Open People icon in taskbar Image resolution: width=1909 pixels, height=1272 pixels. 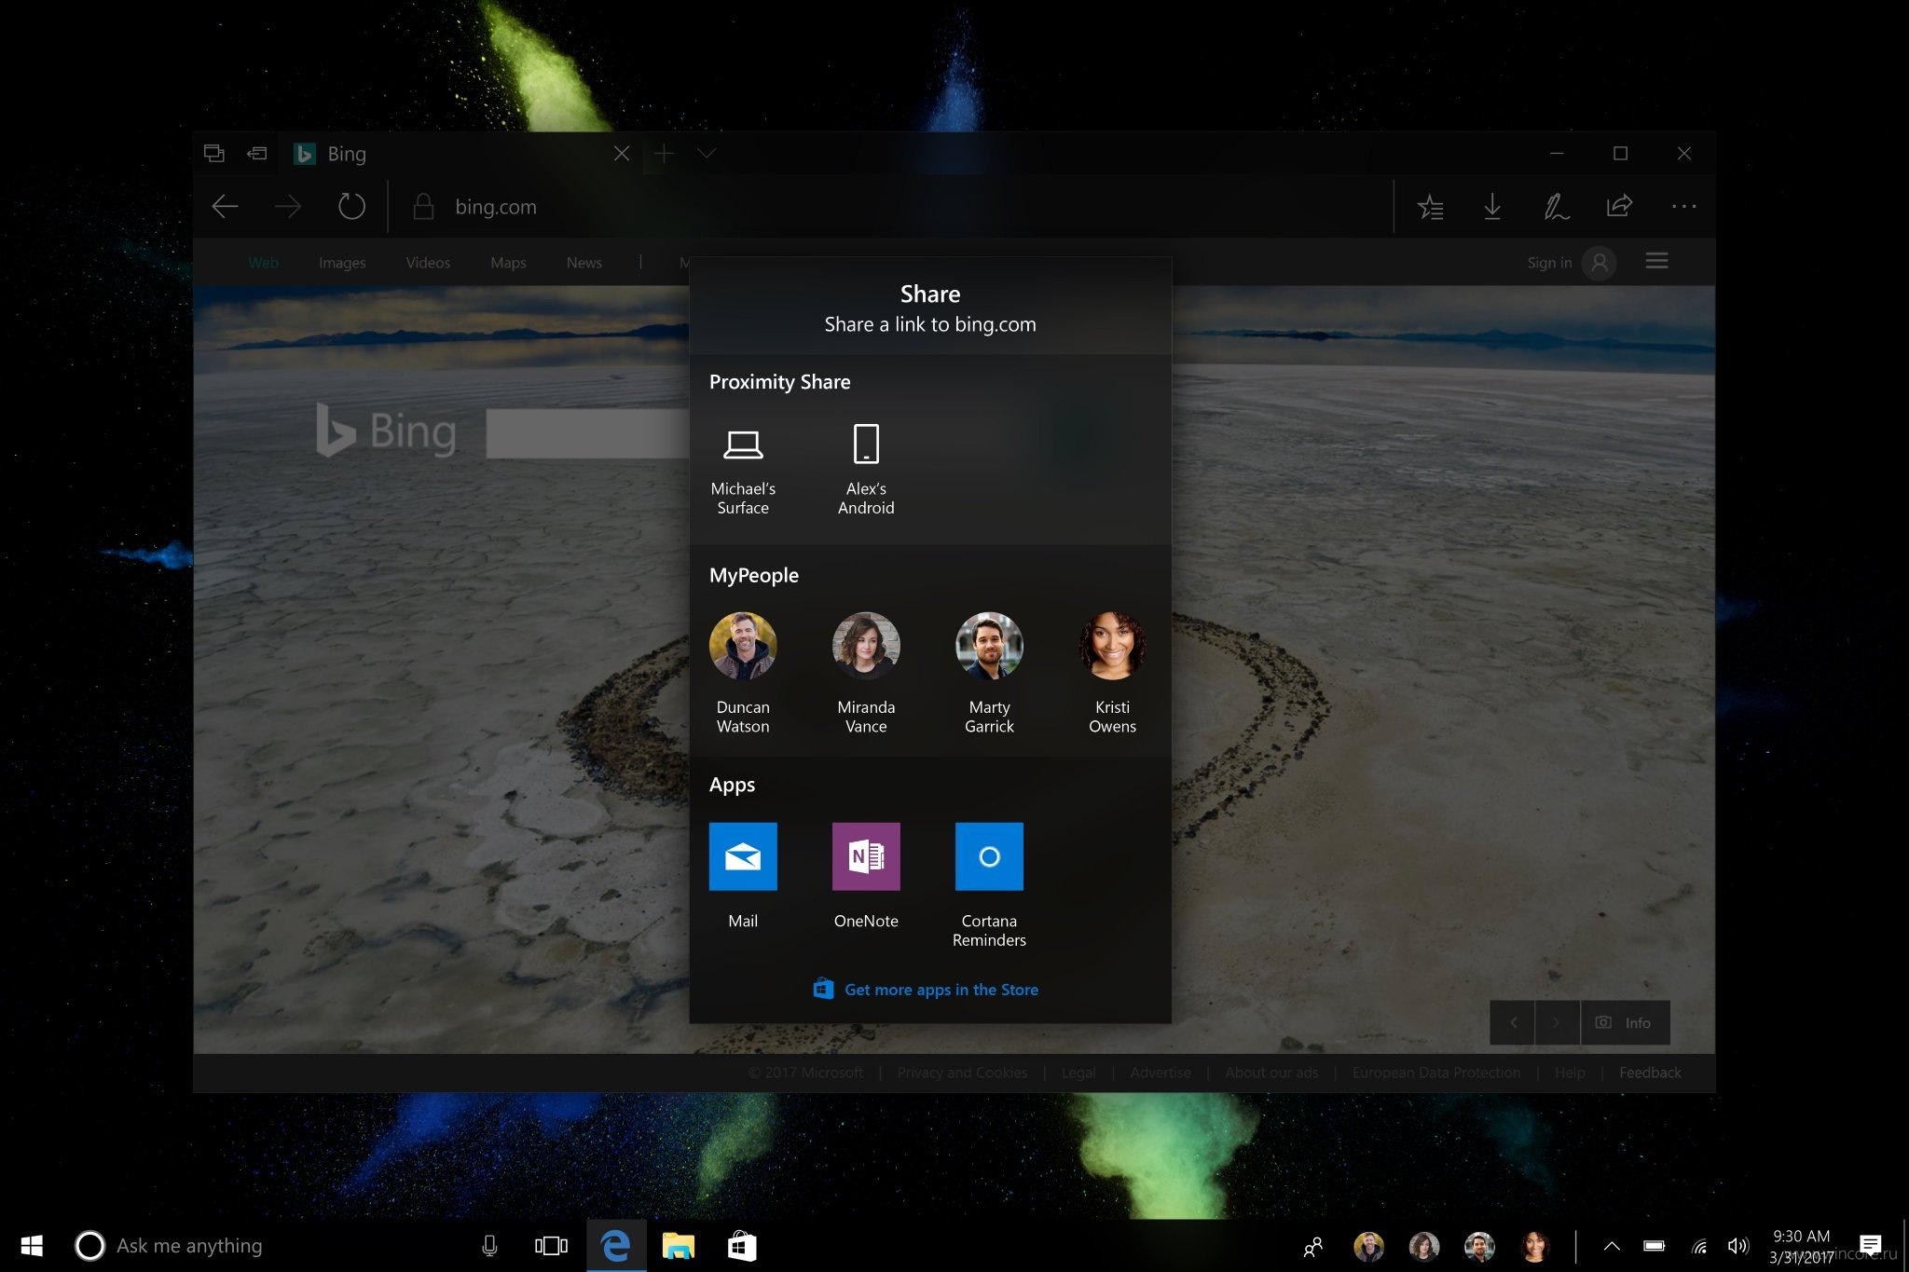(x=1313, y=1246)
